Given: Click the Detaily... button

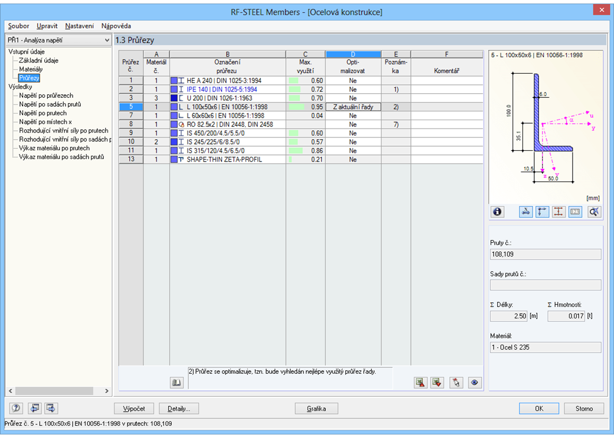Looking at the screenshot, I should pyautogui.click(x=179, y=409).
